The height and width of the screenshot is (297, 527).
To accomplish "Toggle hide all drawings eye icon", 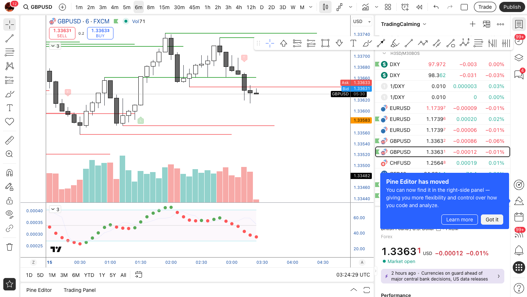I will [x=10, y=214].
